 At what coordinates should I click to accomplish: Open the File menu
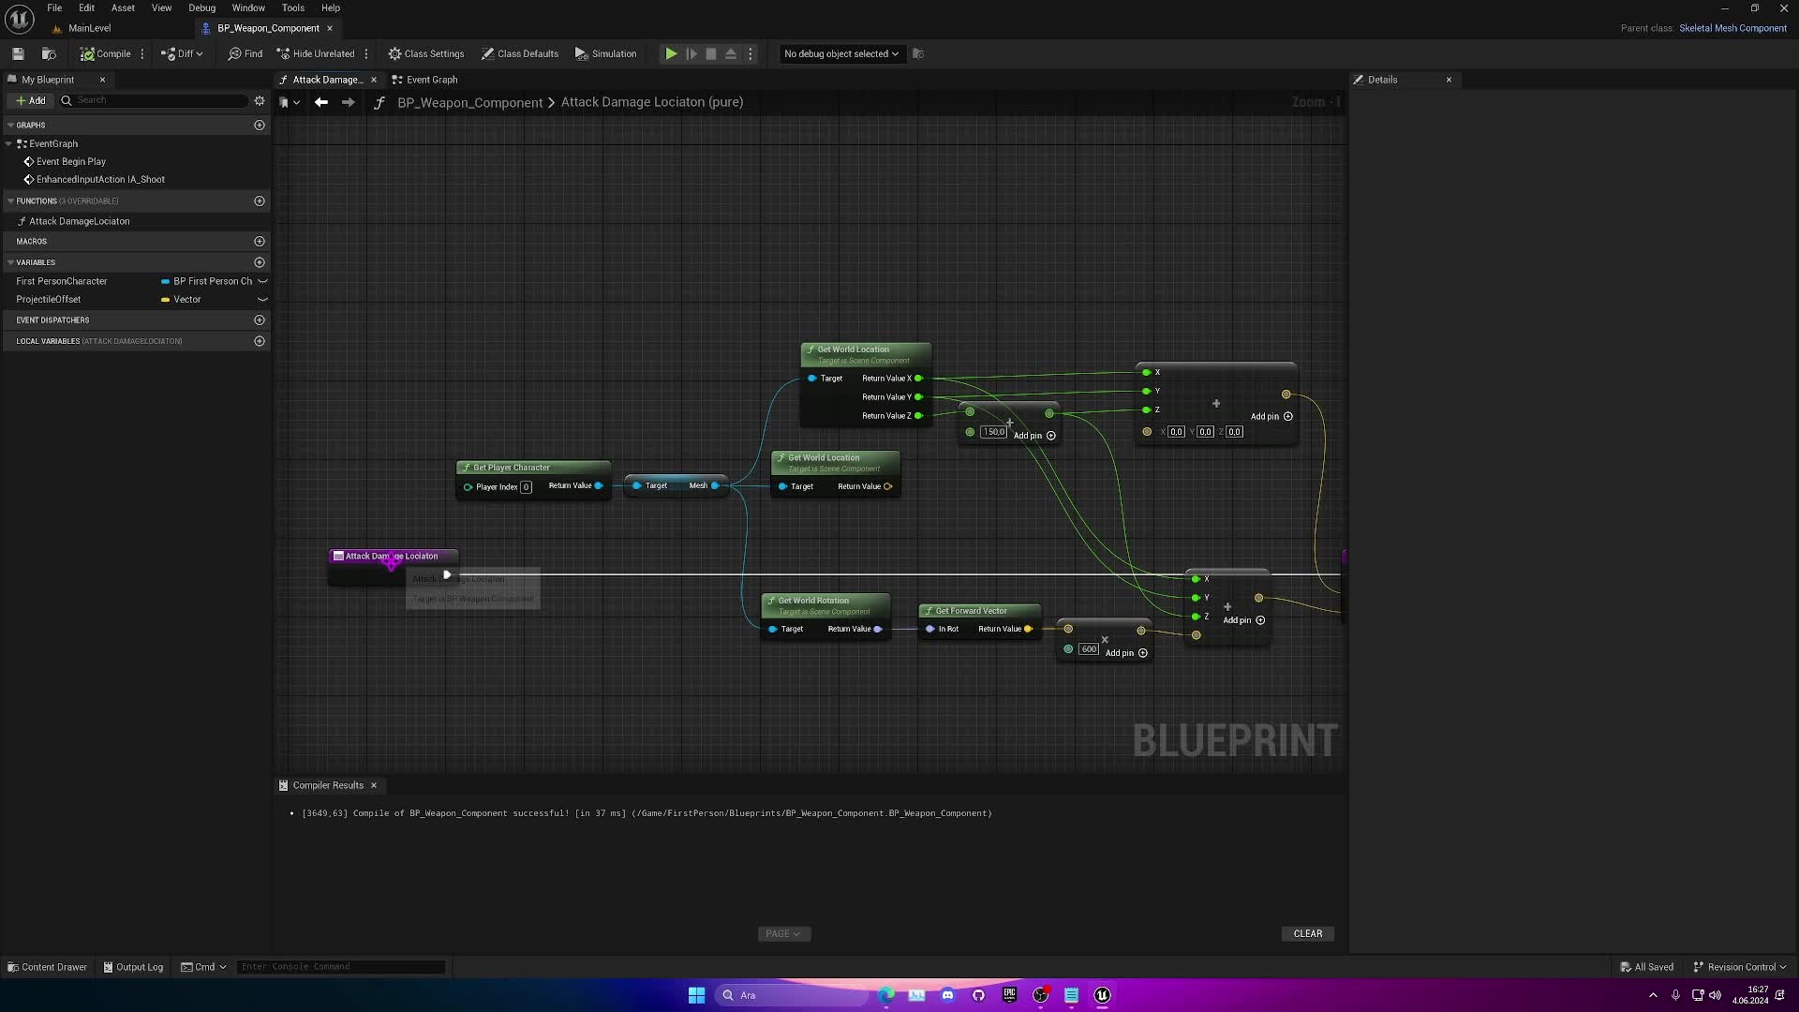[x=54, y=7]
